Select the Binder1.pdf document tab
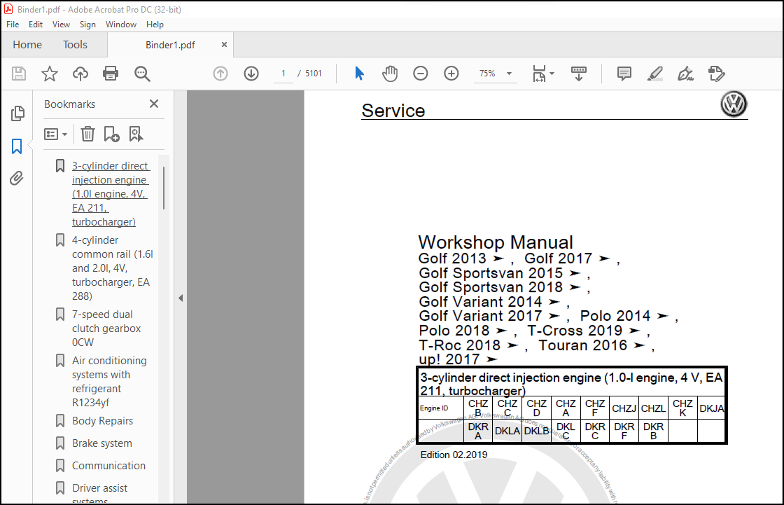Viewport: 784px width, 505px height. point(170,45)
